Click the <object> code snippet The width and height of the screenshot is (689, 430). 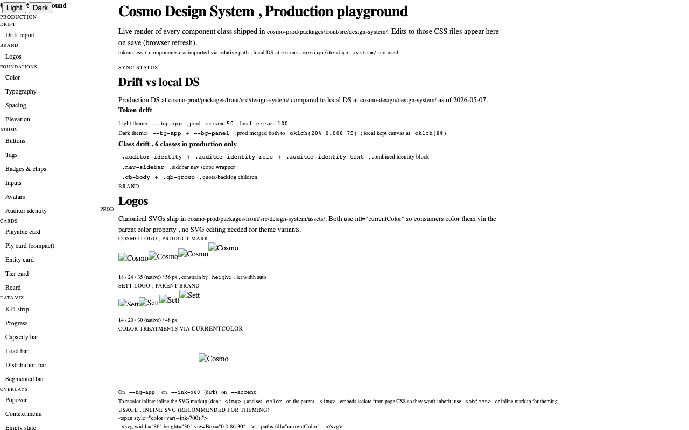pyautogui.click(x=478, y=402)
